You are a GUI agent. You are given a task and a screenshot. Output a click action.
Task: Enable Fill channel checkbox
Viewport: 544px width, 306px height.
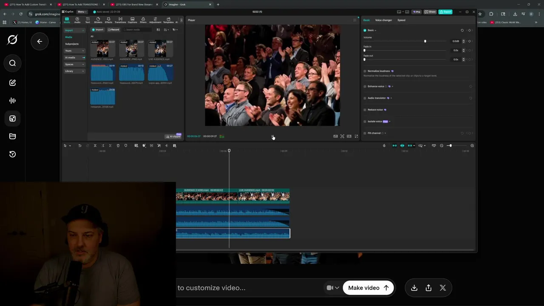point(365,133)
